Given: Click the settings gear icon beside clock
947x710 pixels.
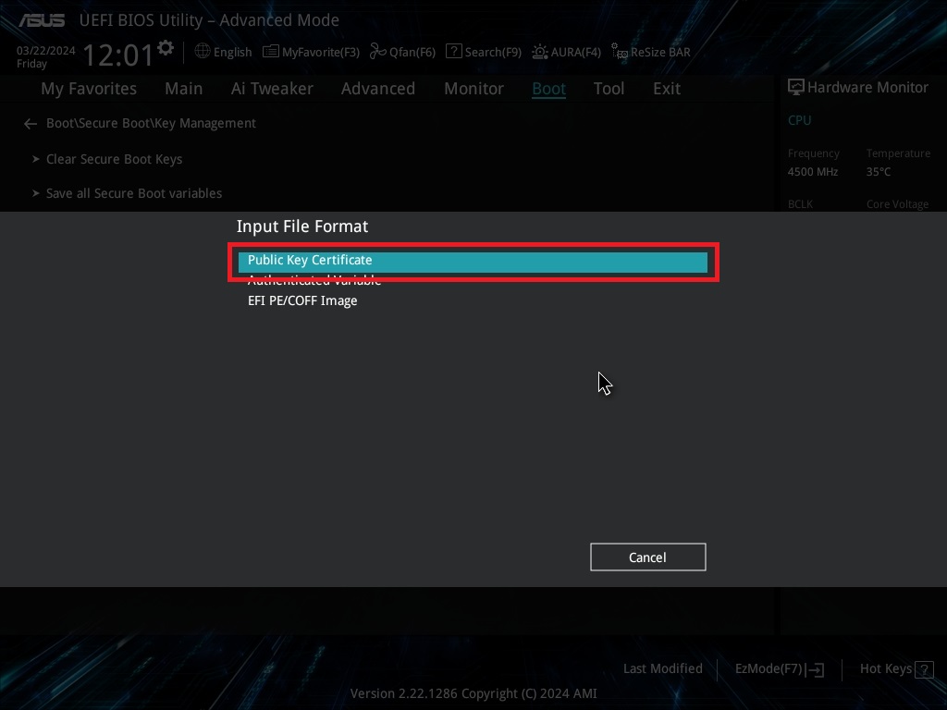Looking at the screenshot, I should (166, 48).
